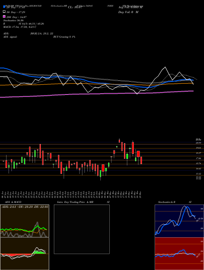Click the 'Day Vol: 0 M' label
204x270 pixels.
(128, 12)
